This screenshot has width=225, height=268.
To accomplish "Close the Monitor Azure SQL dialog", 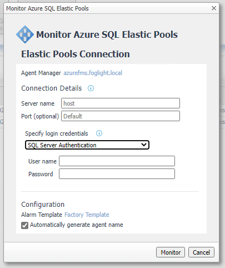I will click(x=214, y=8).
